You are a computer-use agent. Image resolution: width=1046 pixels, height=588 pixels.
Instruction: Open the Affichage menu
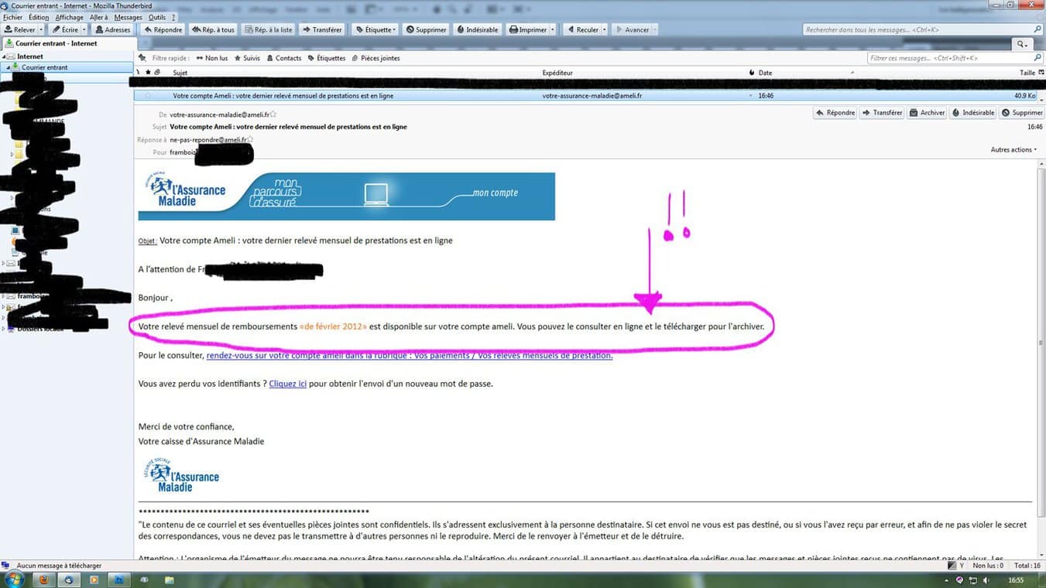click(x=70, y=17)
